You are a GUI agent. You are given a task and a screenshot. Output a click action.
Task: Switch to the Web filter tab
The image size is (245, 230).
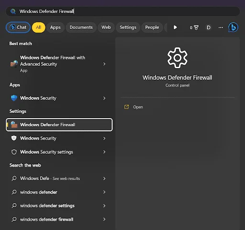pyautogui.click(x=106, y=27)
